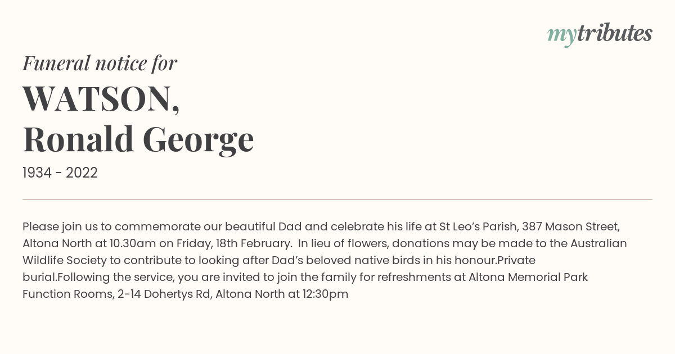Screen dimensions: 675x354
Task: Click the mytributes logo
Action: [x=600, y=35]
